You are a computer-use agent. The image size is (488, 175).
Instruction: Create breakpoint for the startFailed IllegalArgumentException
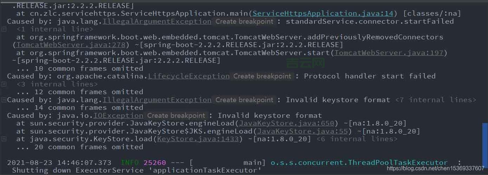pyautogui.click(x=244, y=22)
